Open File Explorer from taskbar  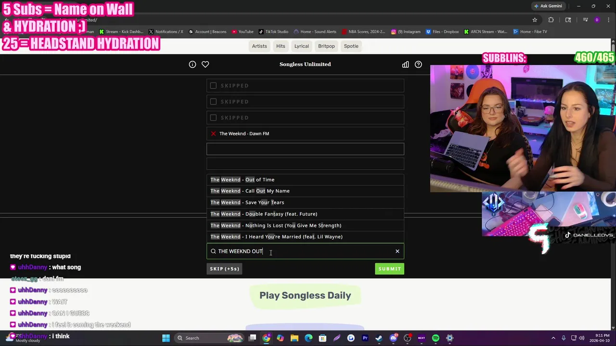(295, 338)
